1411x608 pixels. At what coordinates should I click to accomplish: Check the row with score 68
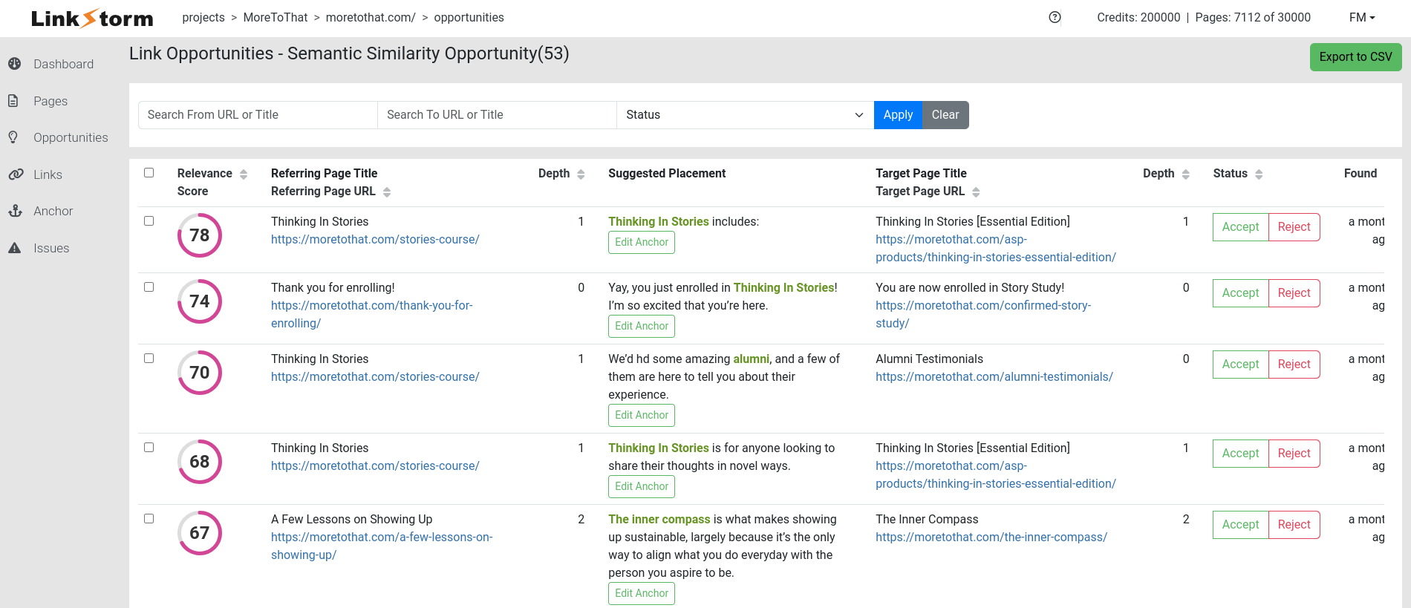coord(149,448)
